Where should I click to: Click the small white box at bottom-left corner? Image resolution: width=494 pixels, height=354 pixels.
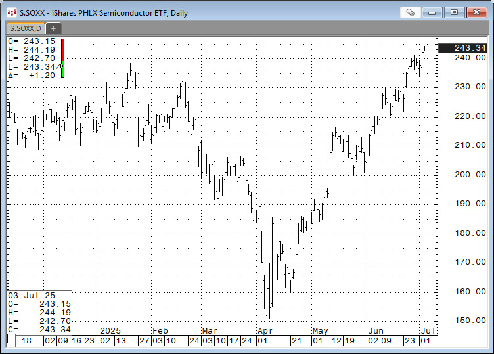tap(11, 341)
